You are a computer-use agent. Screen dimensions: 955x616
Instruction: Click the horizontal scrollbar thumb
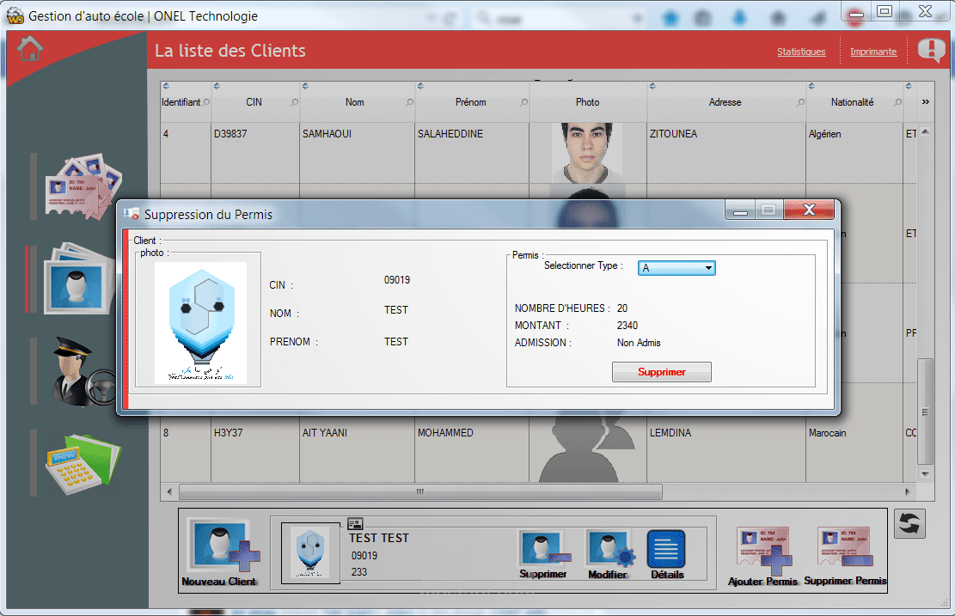[x=420, y=491]
